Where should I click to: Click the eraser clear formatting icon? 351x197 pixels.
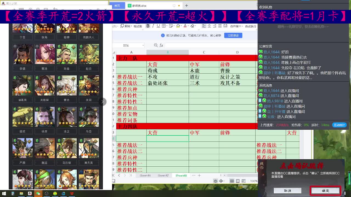[193, 26]
